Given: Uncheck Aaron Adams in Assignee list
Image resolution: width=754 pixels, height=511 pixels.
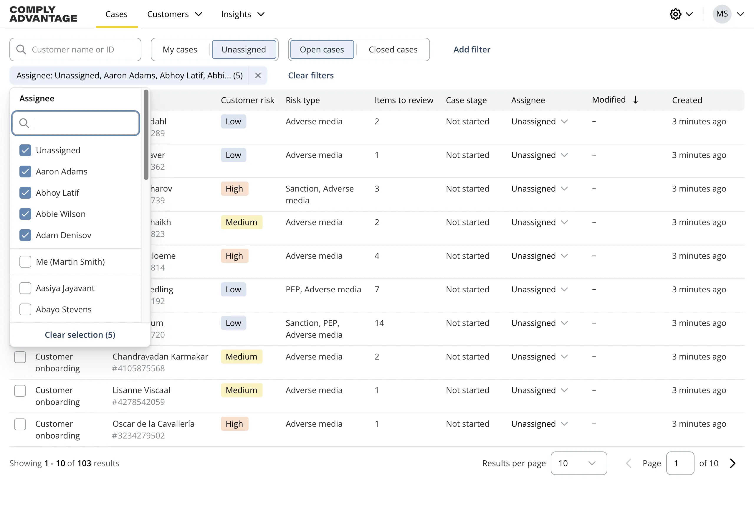Looking at the screenshot, I should (x=25, y=172).
